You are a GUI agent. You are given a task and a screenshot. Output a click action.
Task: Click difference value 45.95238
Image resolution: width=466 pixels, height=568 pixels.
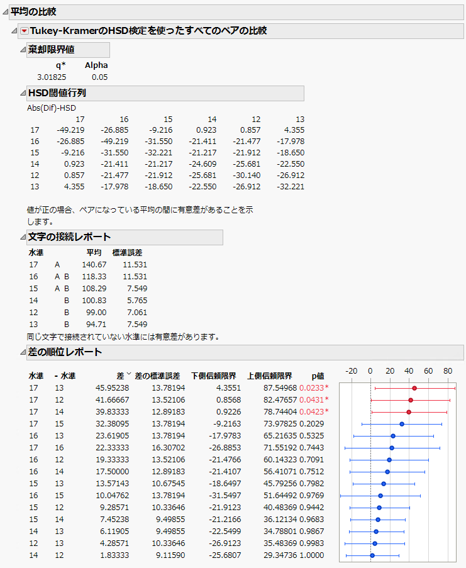point(112,388)
